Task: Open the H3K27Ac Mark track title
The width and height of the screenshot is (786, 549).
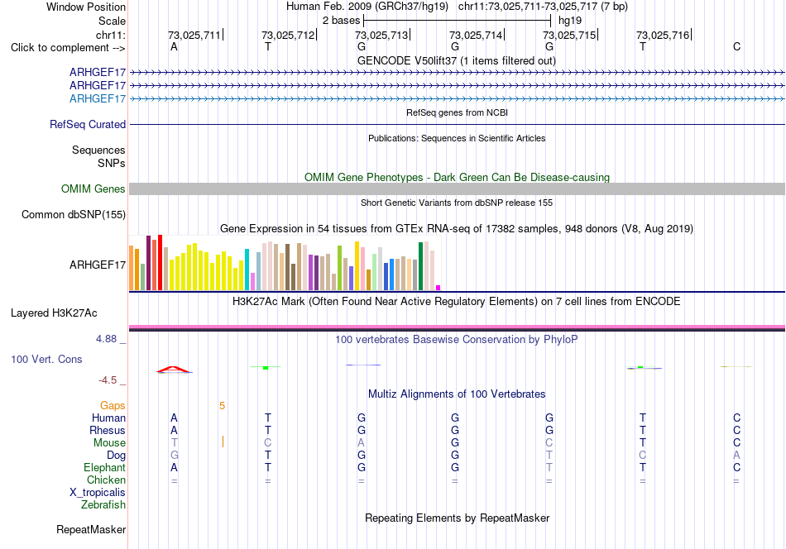Action: 456,302
